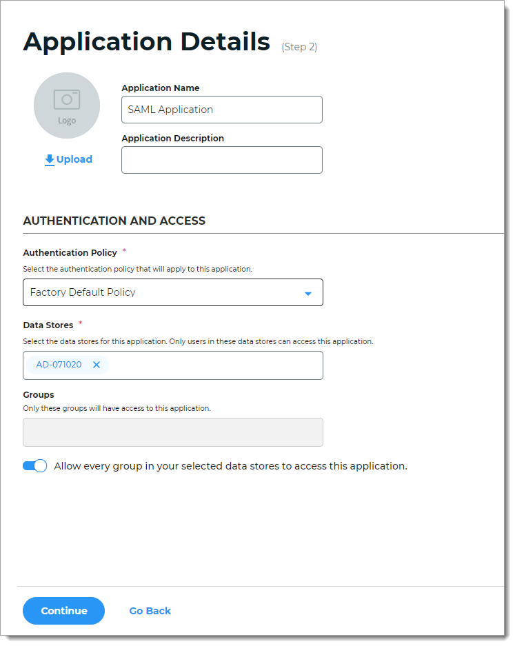Click the Authentication and Access section header
515x646 pixels.
pyautogui.click(x=114, y=221)
